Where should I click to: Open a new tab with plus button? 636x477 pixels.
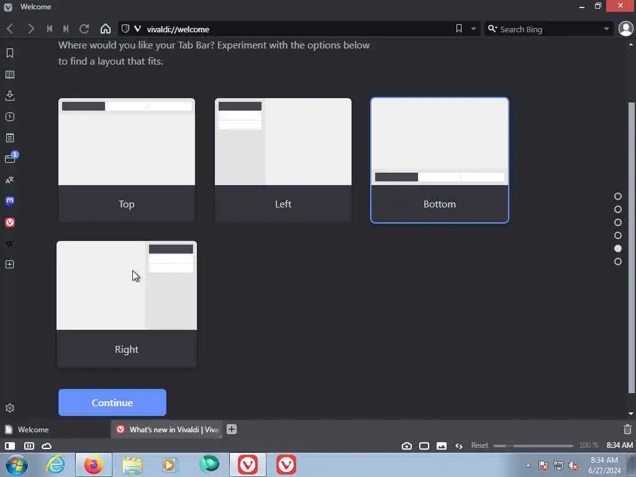pos(232,429)
